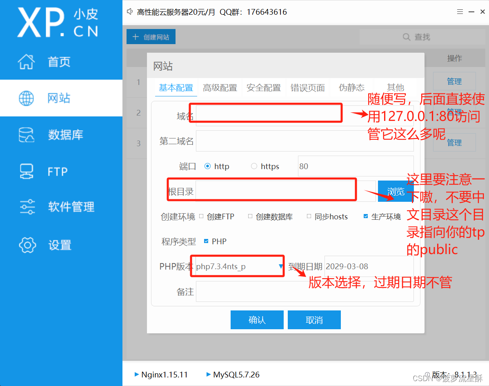The width and height of the screenshot is (489, 386).
Task: Click into the 第二域名 input field
Action: pos(305,141)
